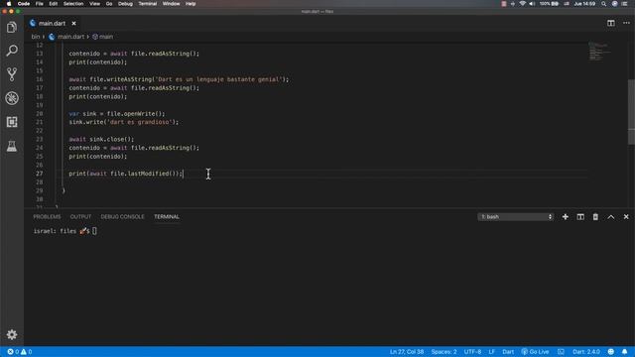Create a new terminal with plus icon
The width and height of the screenshot is (635, 357).
(x=565, y=217)
